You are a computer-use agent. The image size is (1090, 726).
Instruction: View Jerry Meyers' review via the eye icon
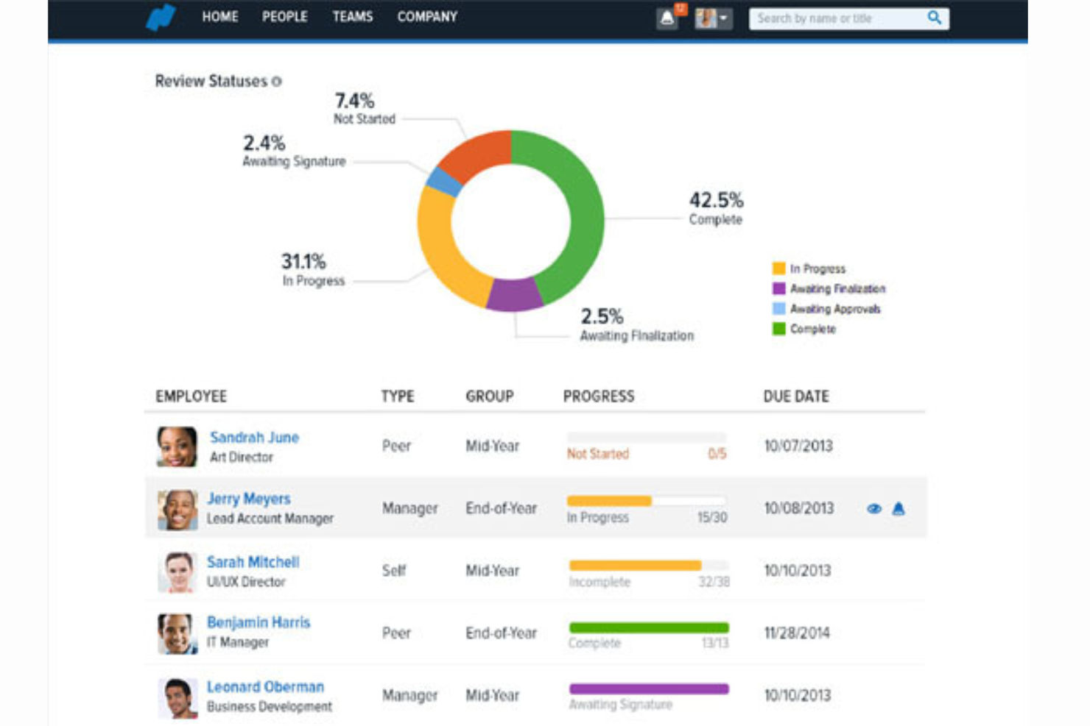[x=875, y=508]
